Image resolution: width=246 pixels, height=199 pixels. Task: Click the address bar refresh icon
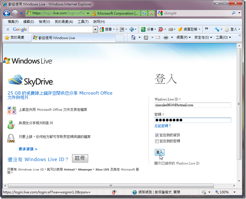(x=144, y=13)
